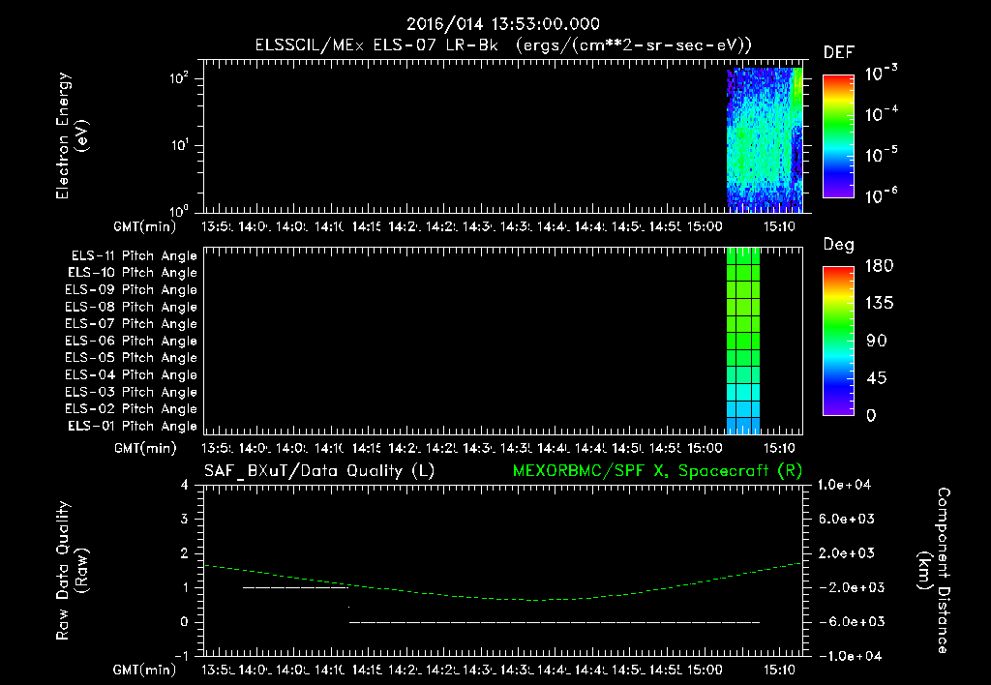Image resolution: width=991 pixels, height=685 pixels.
Task: Click the electron energy spectrogram data block
Action: pyautogui.click(x=765, y=140)
